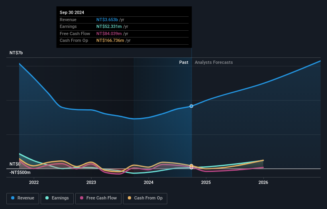Select the orange Cash From Op data point
The width and height of the screenshot is (327, 209).
pyautogui.click(x=191, y=166)
